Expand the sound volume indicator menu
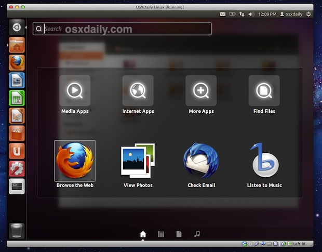The width and height of the screenshot is (322, 252). click(251, 14)
